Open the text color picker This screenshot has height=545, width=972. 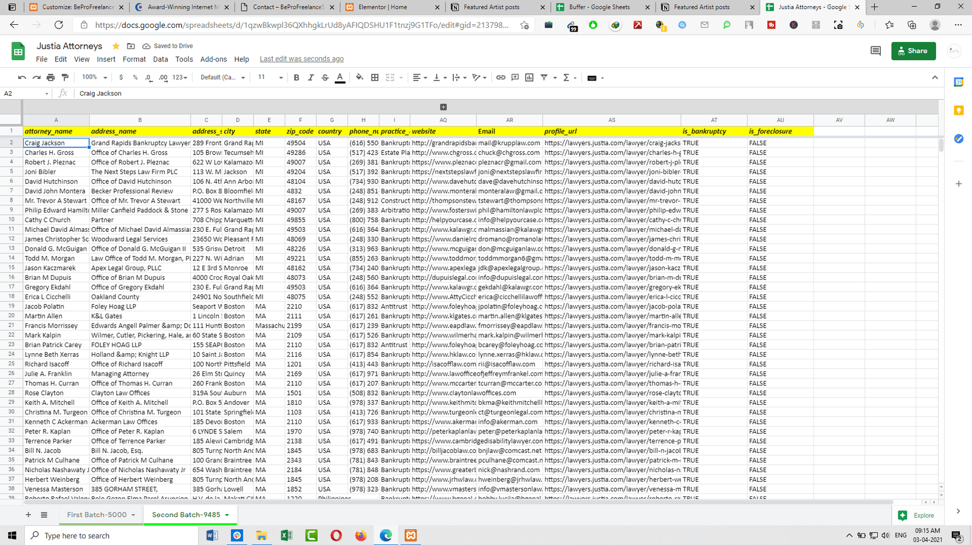tap(340, 78)
